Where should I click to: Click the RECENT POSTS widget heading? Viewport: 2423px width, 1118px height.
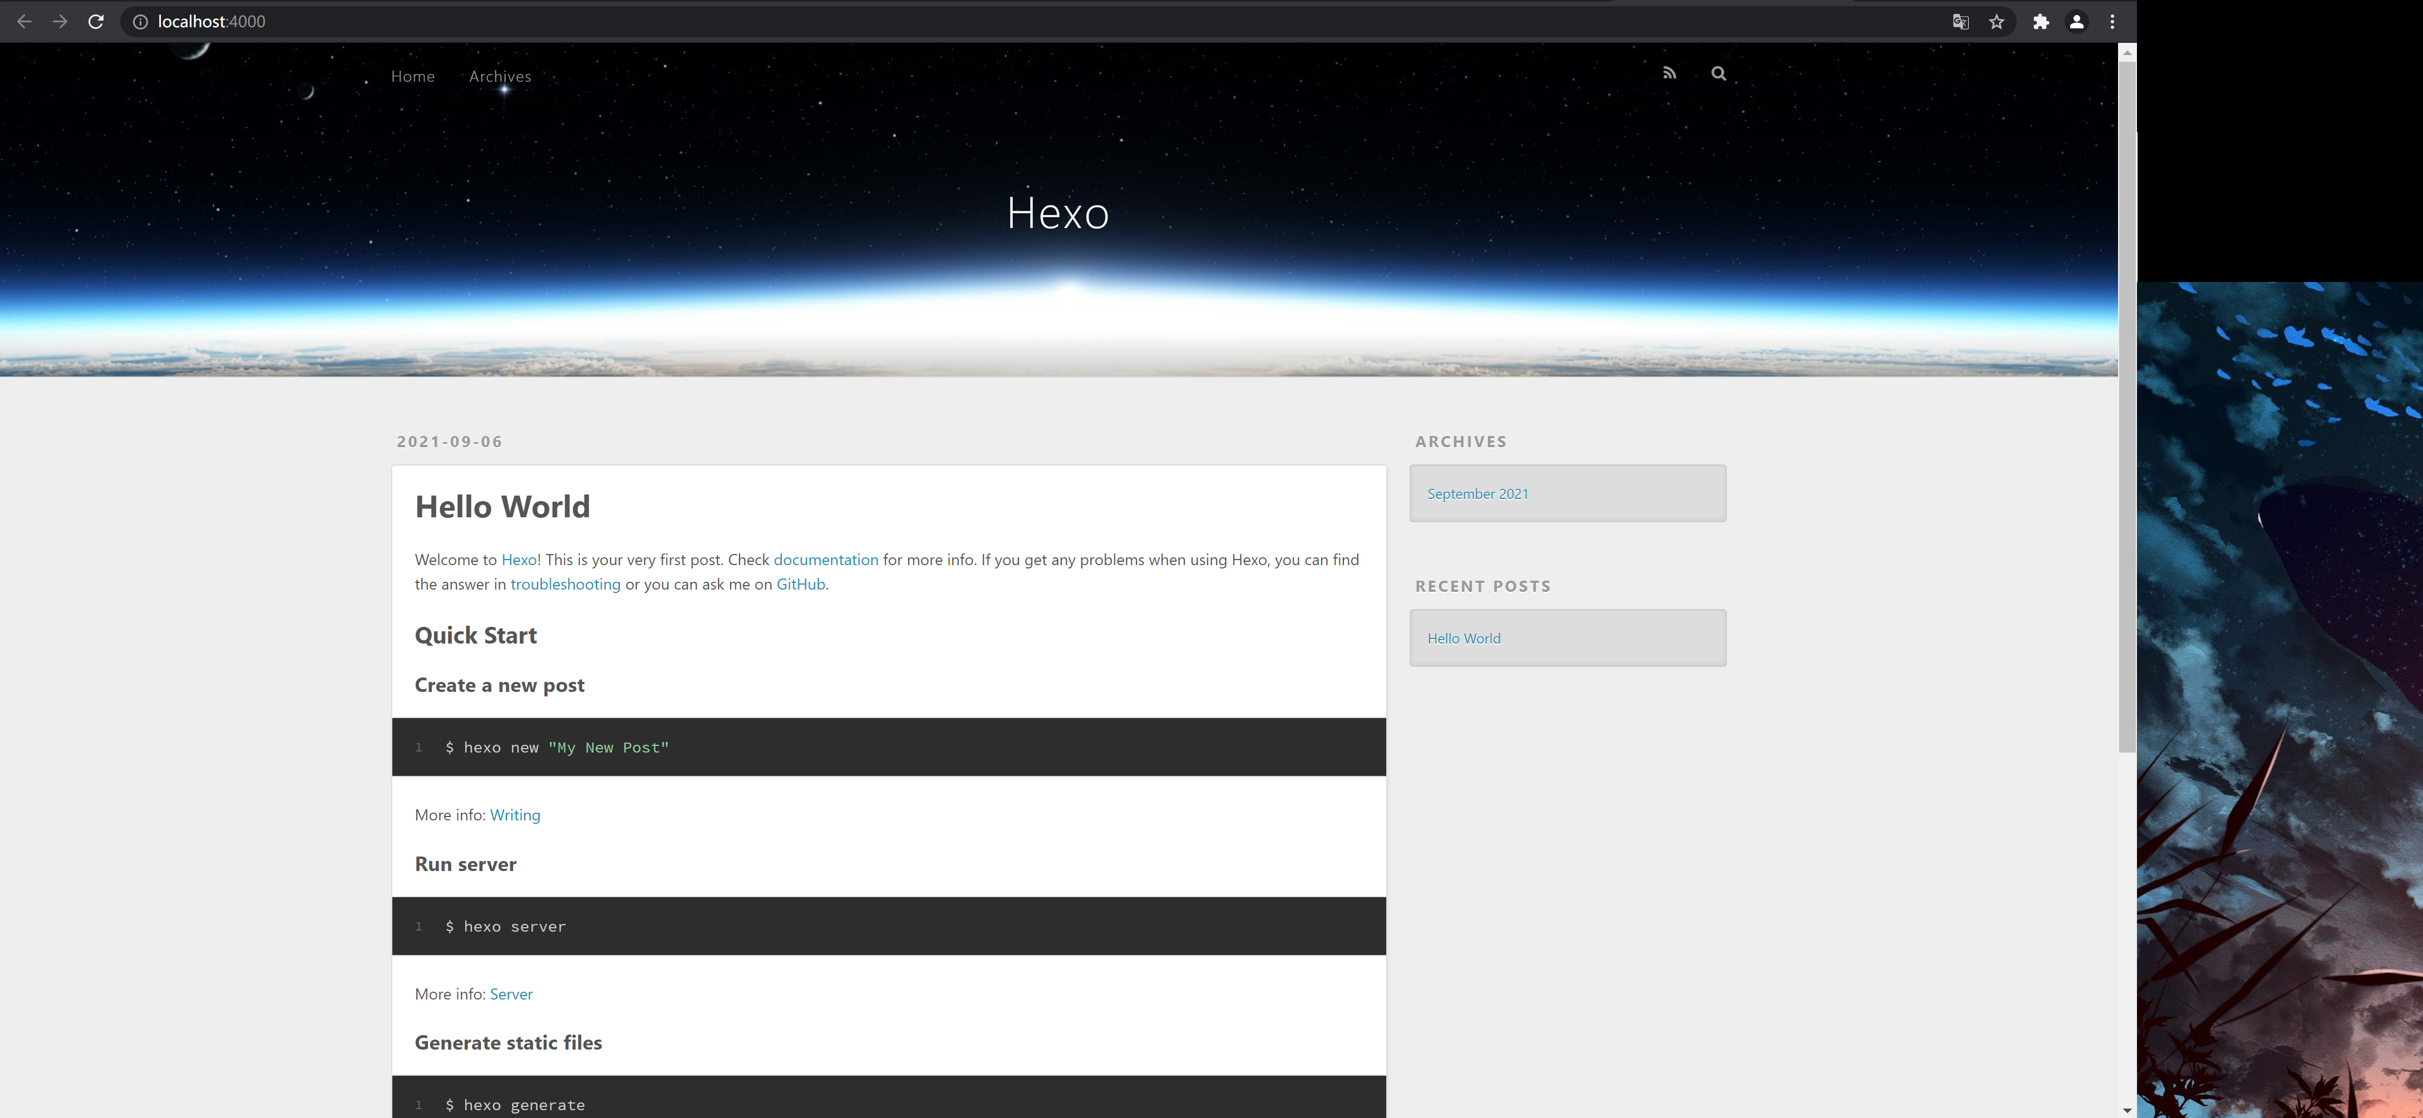pyautogui.click(x=1483, y=586)
